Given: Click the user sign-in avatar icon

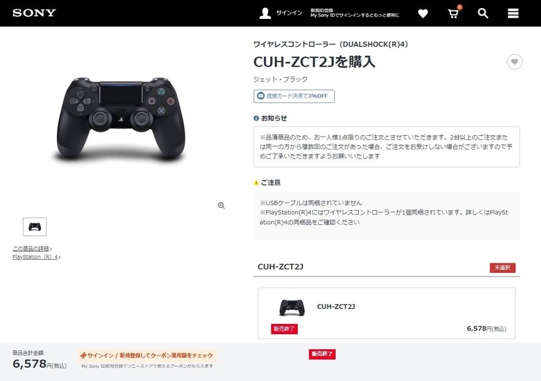Looking at the screenshot, I should click(x=265, y=13).
